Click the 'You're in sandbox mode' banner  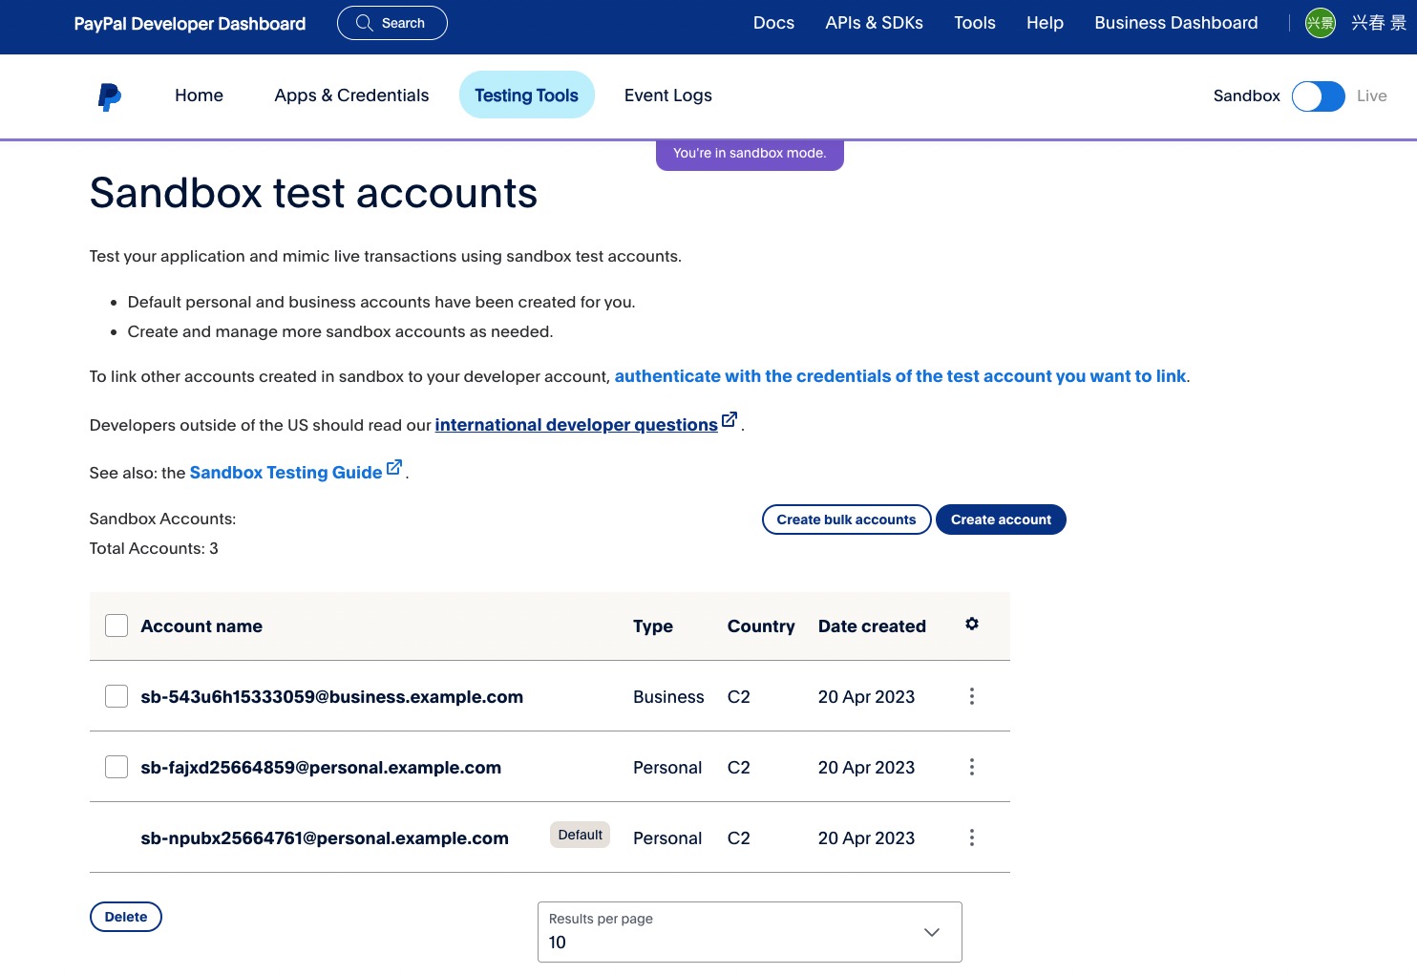[750, 155]
